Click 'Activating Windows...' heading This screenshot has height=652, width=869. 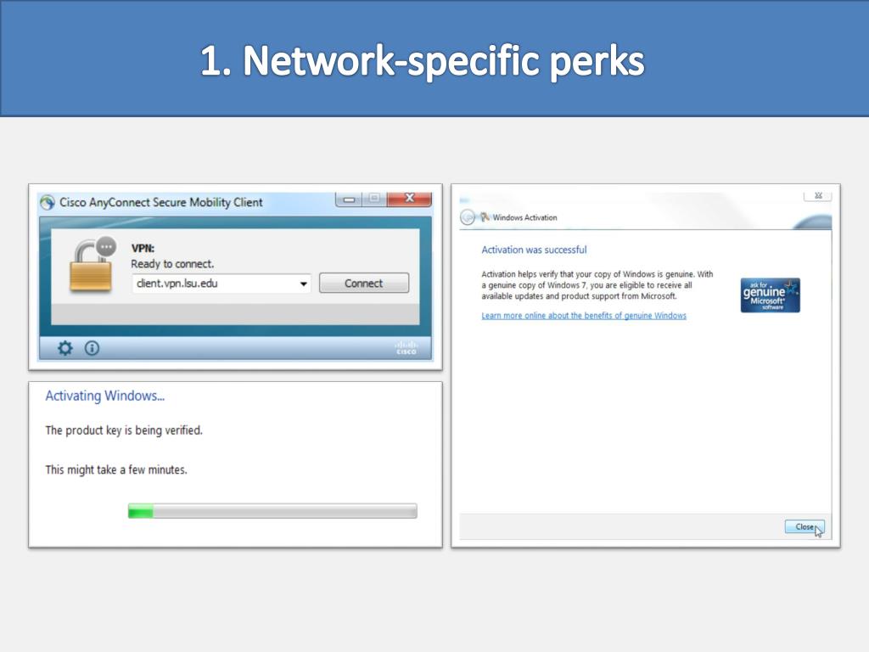coord(104,396)
